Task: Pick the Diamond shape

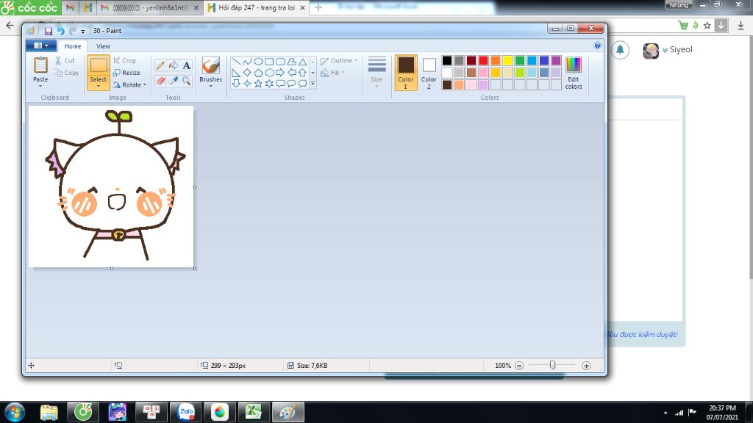Action: tap(247, 73)
